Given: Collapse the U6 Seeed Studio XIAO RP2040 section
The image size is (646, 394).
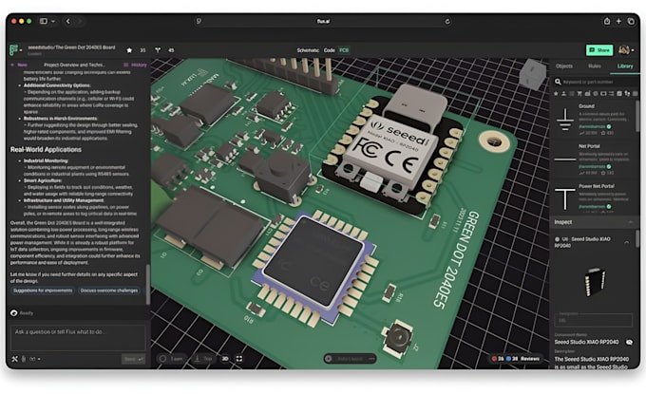Looking at the screenshot, I should click(x=627, y=242).
